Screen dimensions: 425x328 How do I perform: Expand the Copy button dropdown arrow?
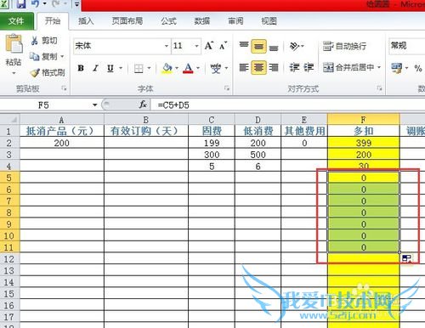(x=62, y=56)
